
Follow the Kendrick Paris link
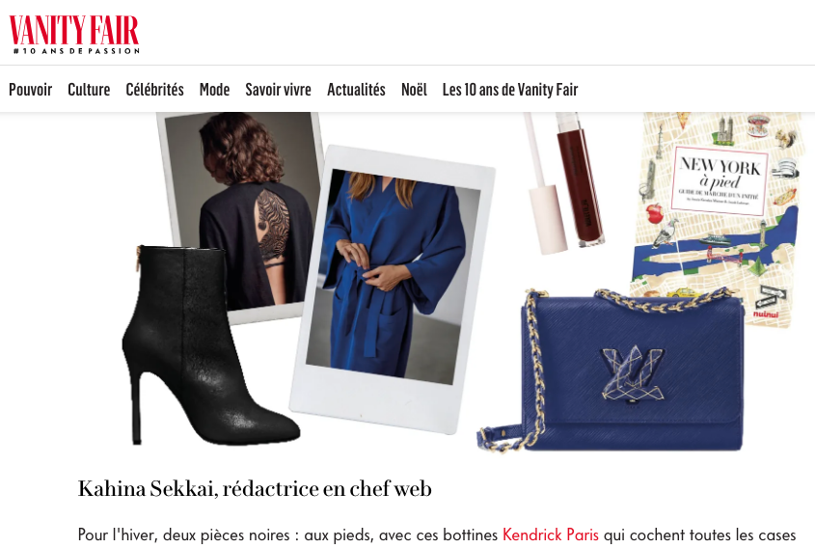tap(551, 534)
